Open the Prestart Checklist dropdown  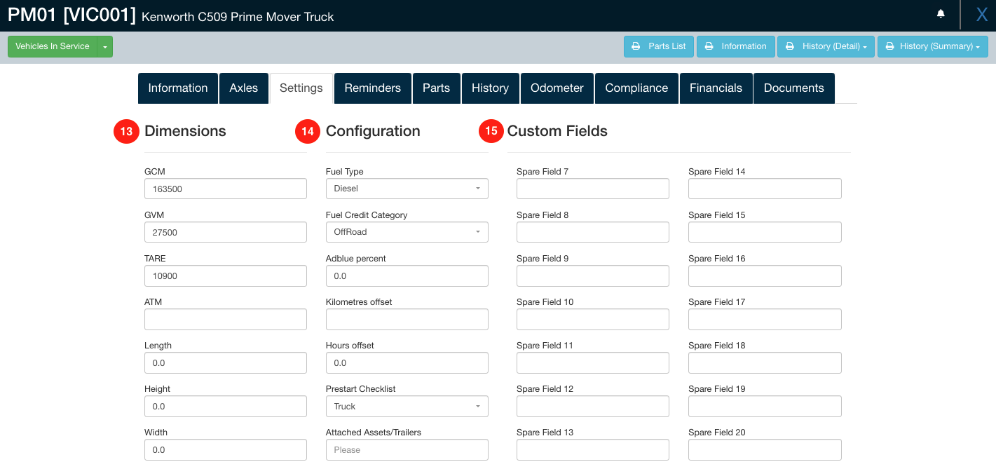click(407, 406)
